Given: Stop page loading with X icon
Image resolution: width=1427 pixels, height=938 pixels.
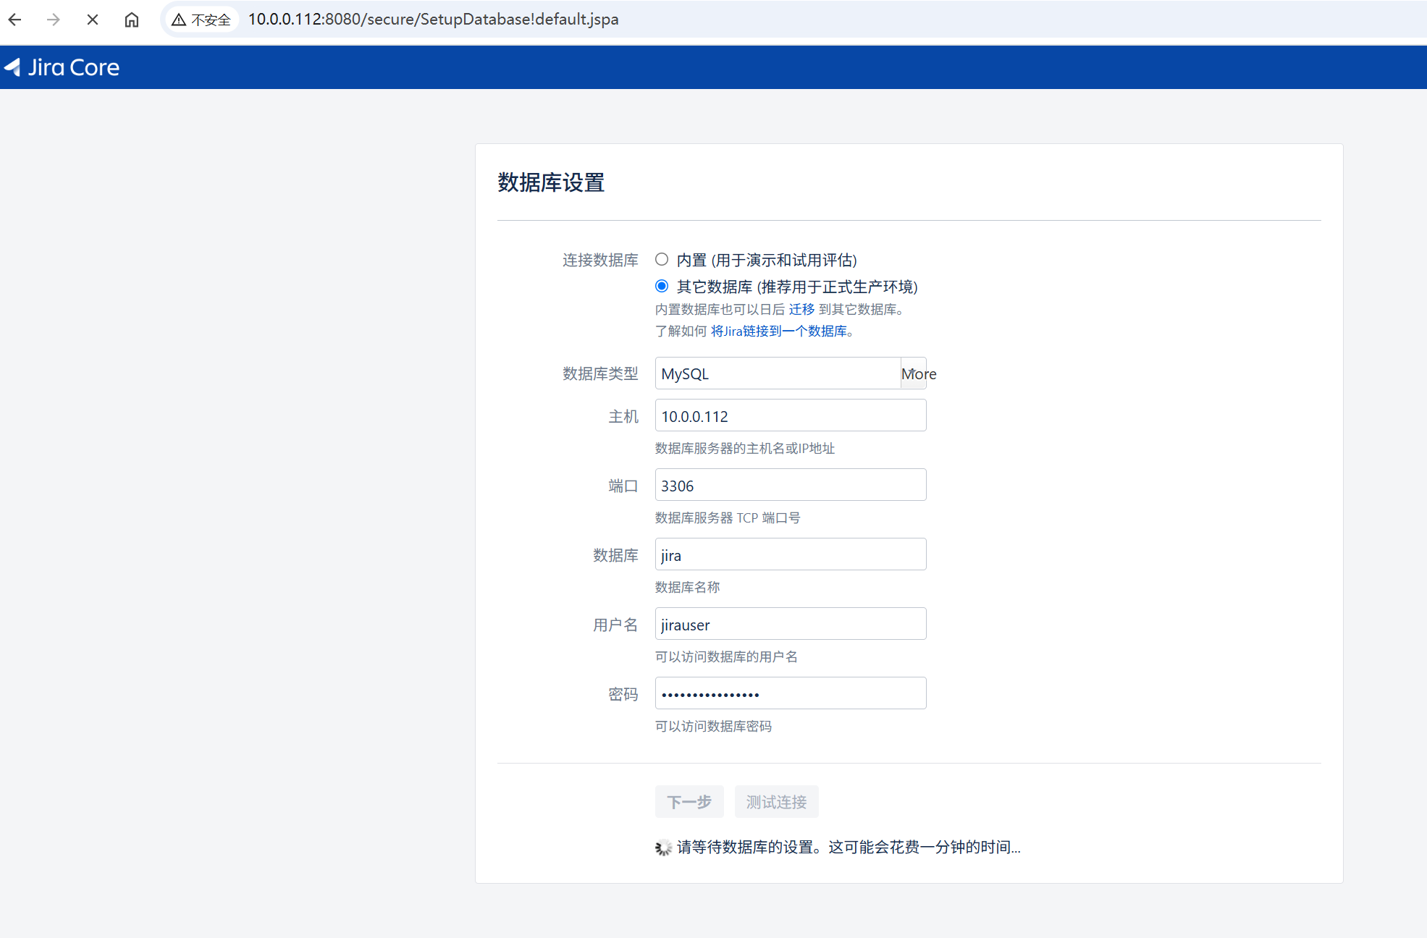Looking at the screenshot, I should click(x=93, y=20).
